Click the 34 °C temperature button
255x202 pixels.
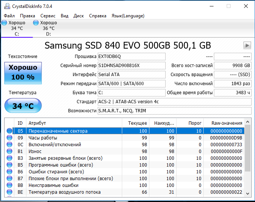pyautogui.click(x=23, y=106)
